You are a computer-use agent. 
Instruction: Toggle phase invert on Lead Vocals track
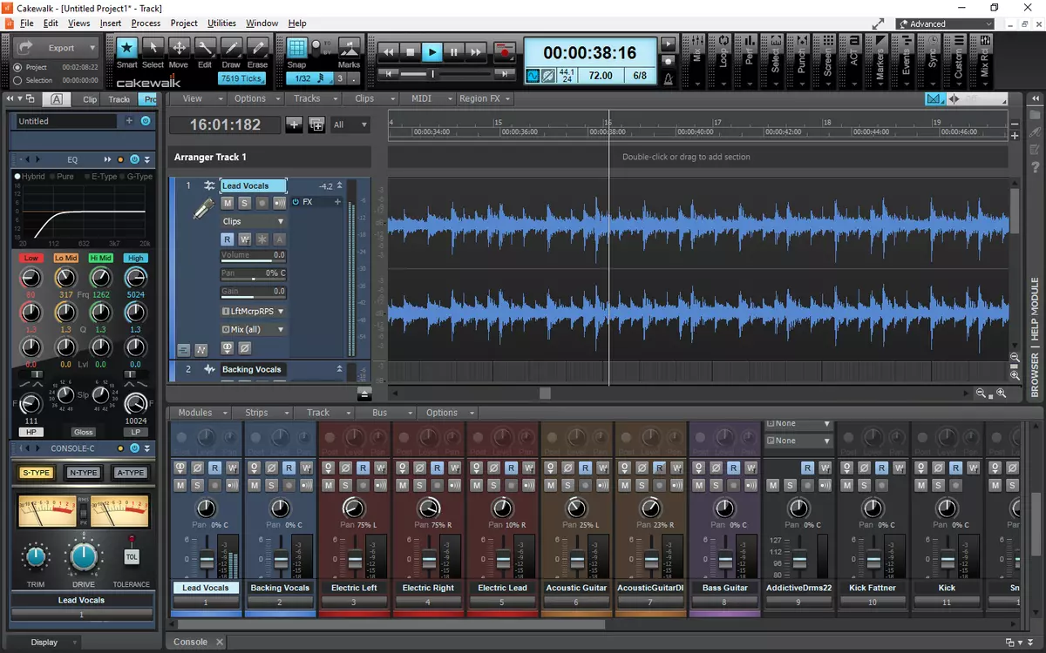click(245, 347)
